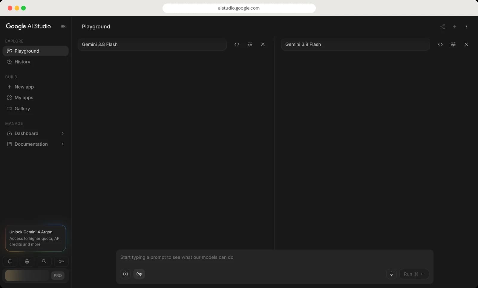
Task: Click the Run button
Action: tap(414, 274)
